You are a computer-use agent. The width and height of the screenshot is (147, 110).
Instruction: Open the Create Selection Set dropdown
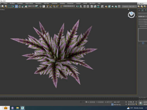coord(69,6)
